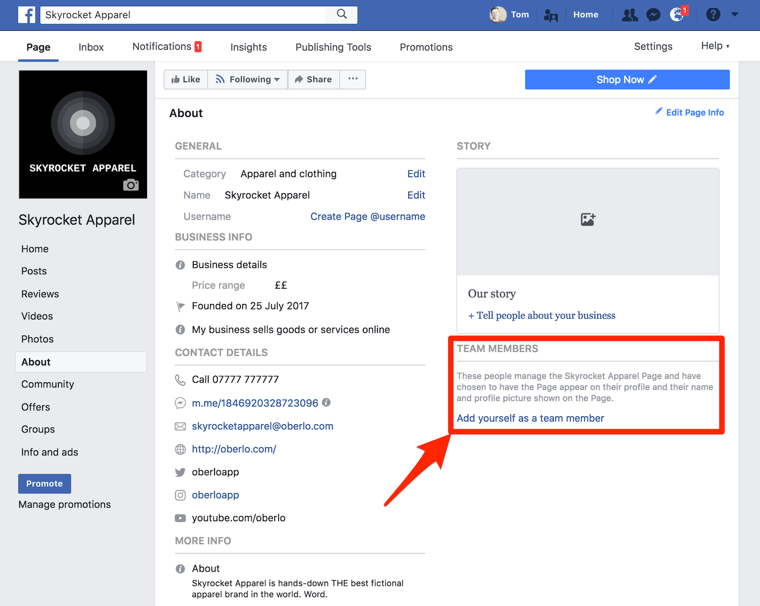Click the envelope icon beside the email address
Image resolution: width=760 pixels, height=606 pixels.
point(180,426)
